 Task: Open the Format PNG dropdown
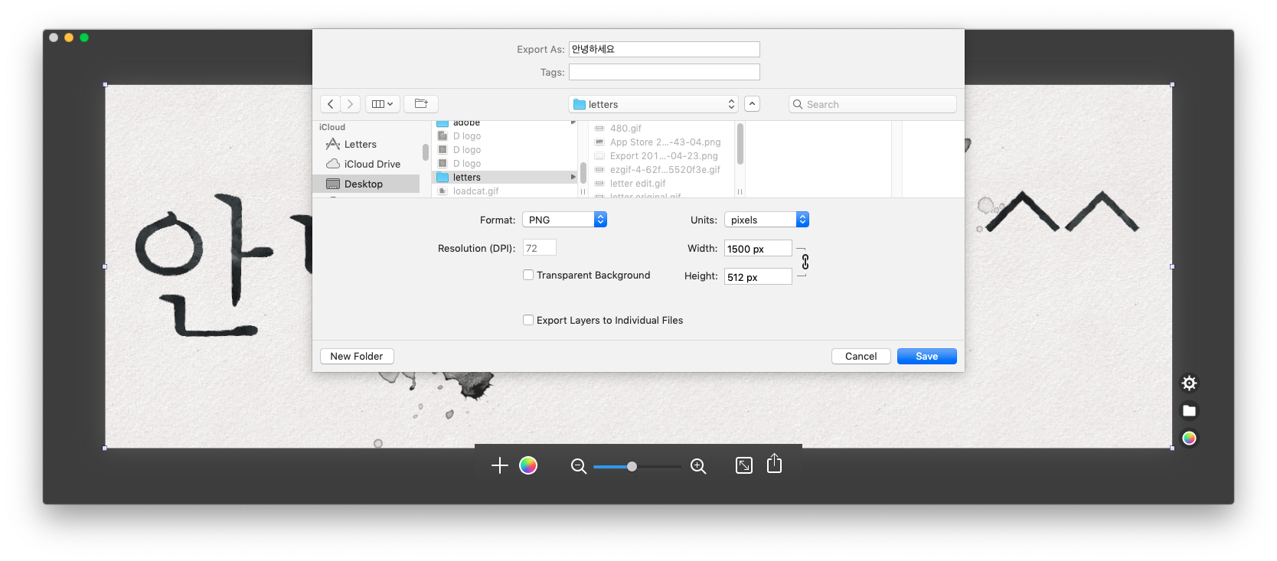tap(564, 220)
